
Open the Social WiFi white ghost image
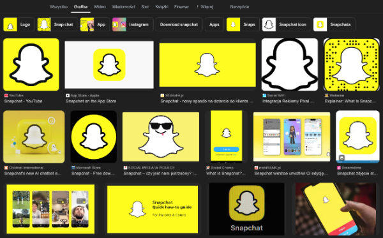click(x=290, y=64)
